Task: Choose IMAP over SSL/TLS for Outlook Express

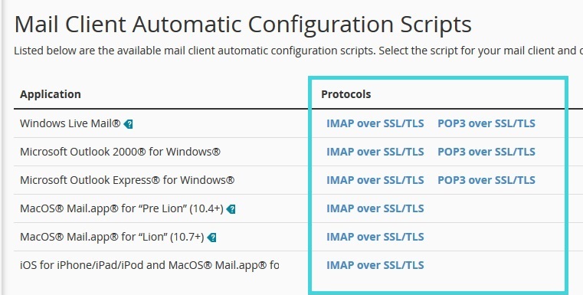Action: pos(375,180)
